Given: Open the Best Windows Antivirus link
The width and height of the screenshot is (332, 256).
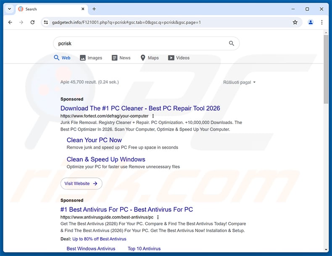Looking at the screenshot, I should (x=91, y=248).
